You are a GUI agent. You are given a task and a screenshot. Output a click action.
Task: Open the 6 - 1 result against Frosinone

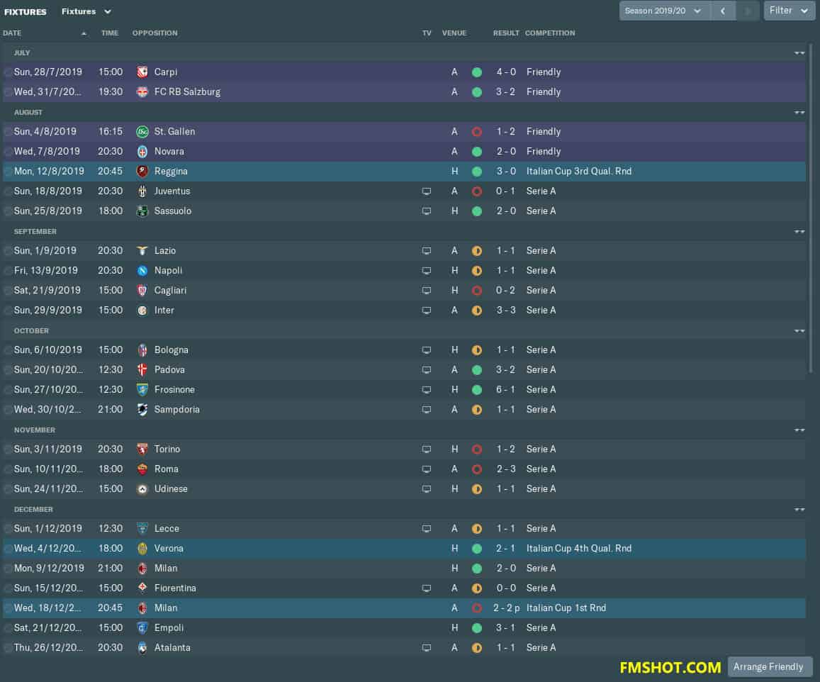click(x=506, y=390)
